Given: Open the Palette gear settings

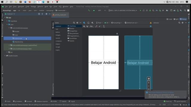Looking at the screenshot, I should click(77, 23).
